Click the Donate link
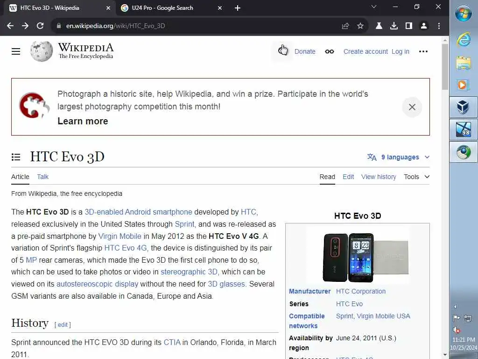This screenshot has width=478, height=359. pyautogui.click(x=305, y=51)
